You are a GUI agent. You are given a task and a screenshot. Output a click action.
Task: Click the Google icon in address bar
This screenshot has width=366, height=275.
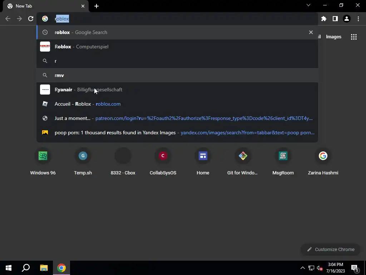coord(45,19)
